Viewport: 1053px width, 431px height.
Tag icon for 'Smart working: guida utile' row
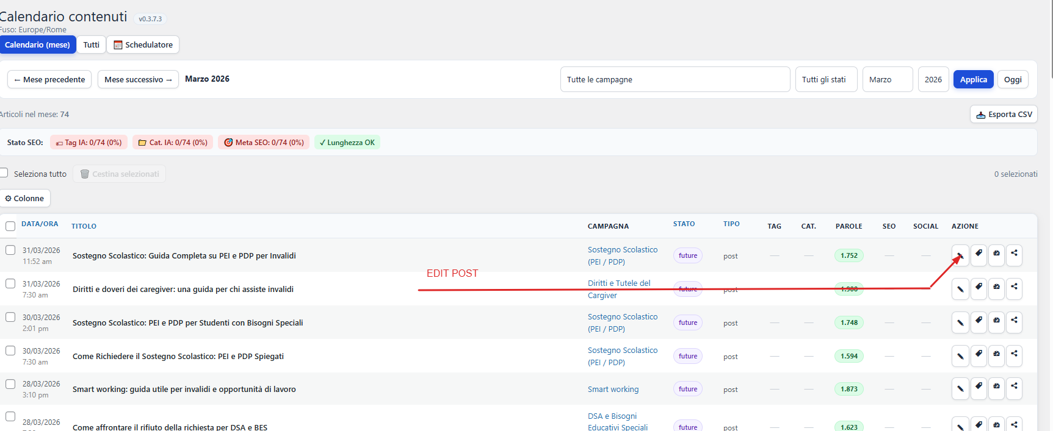pos(979,388)
